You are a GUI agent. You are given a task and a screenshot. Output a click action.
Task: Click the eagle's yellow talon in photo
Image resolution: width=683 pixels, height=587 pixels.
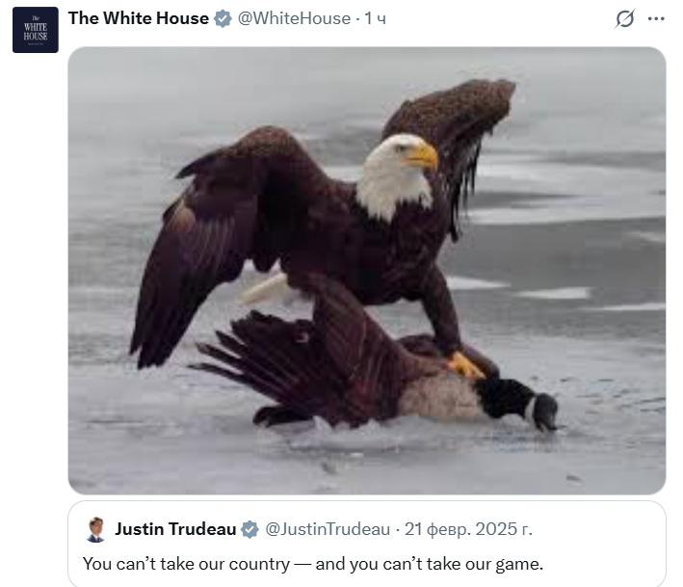tap(465, 365)
